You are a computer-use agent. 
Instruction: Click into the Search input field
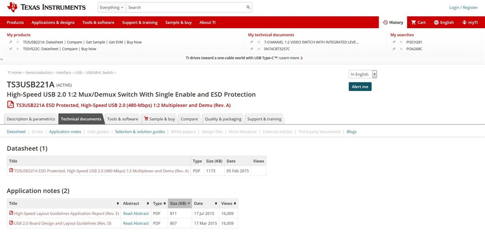tap(186, 7)
